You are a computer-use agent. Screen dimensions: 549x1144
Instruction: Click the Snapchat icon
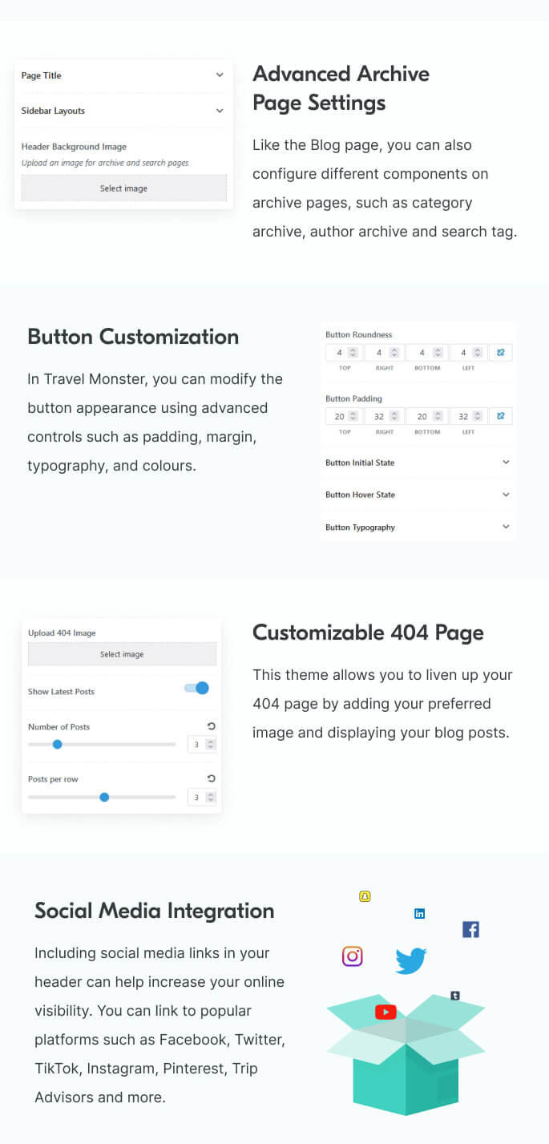coord(365,896)
